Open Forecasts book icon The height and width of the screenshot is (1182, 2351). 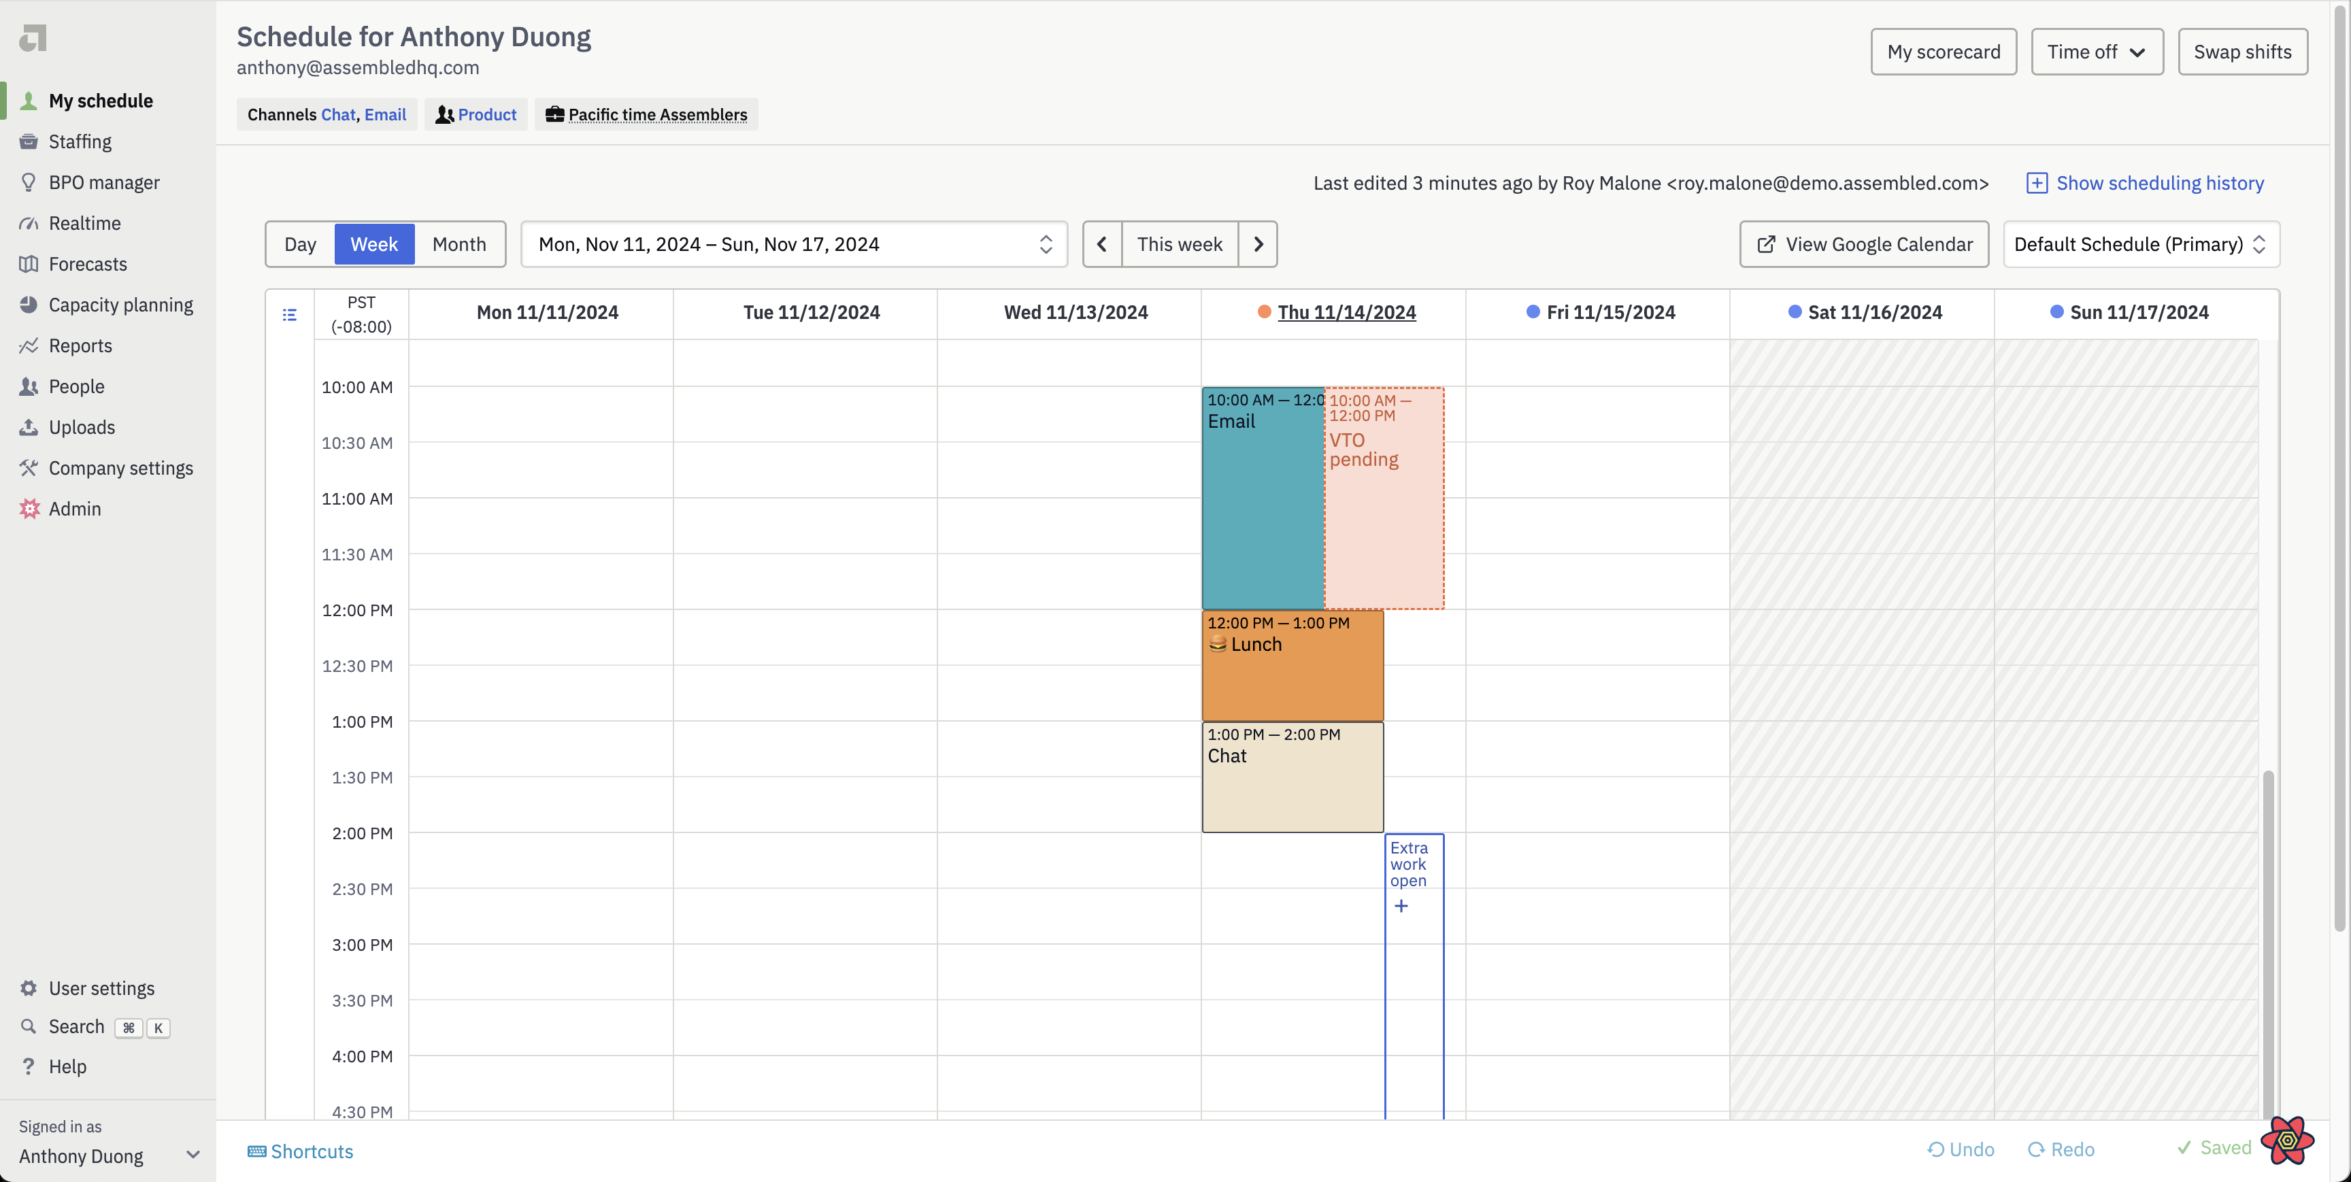pyautogui.click(x=29, y=264)
